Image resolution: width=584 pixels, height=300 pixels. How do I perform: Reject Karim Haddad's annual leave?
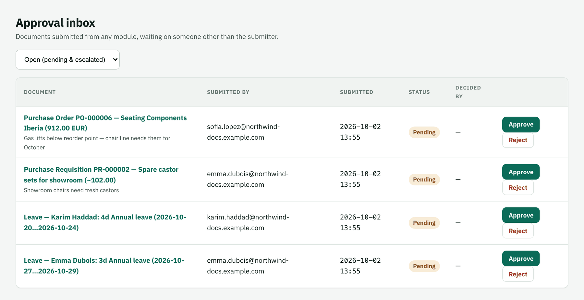(518, 231)
